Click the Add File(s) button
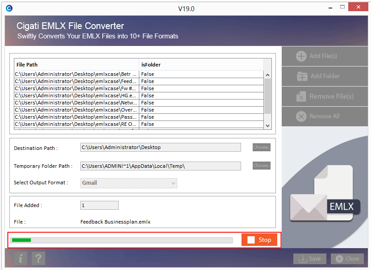 [x=325, y=56]
